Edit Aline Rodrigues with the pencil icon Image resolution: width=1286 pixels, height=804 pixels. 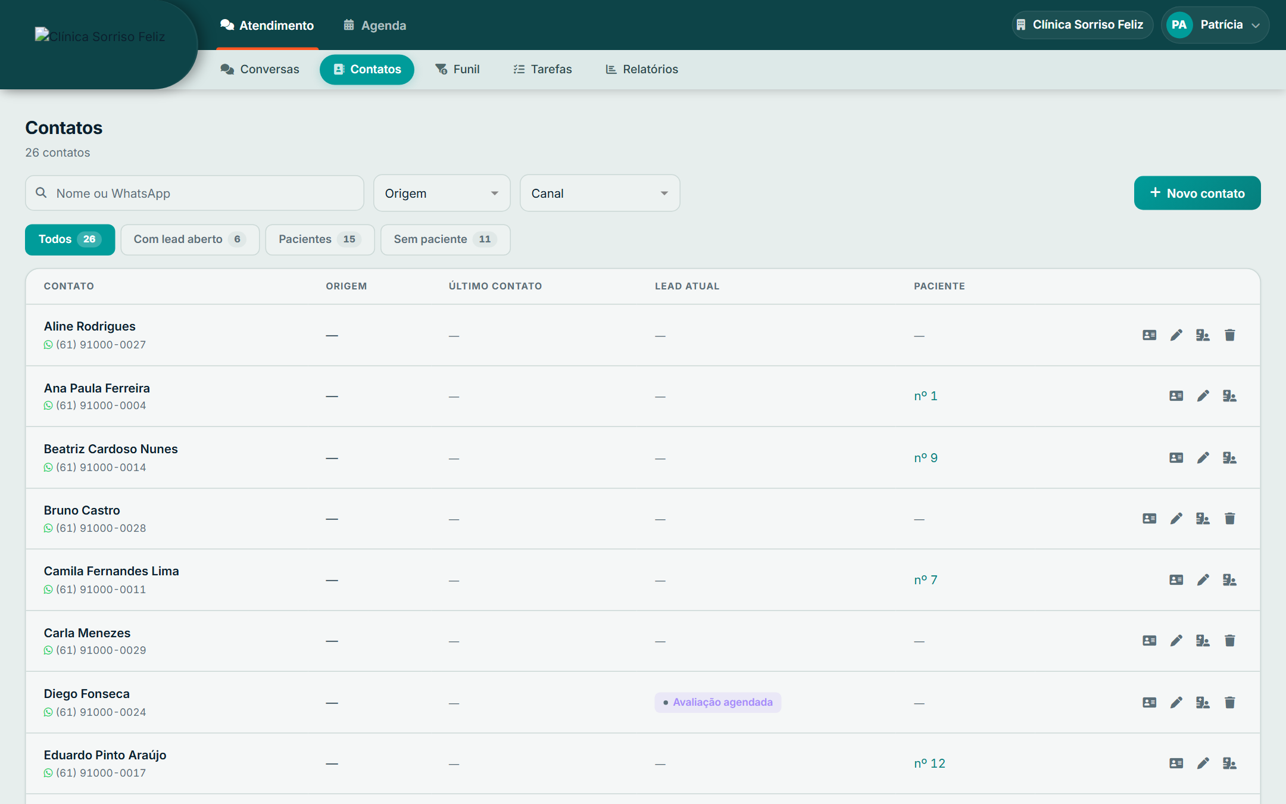tap(1176, 335)
